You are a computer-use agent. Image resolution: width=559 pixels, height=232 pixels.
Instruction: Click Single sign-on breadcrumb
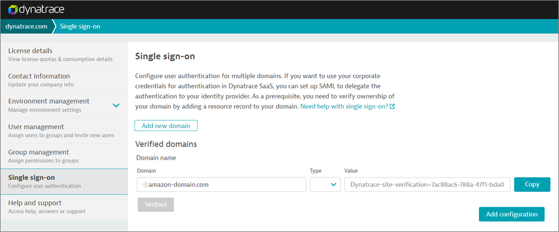pos(80,26)
